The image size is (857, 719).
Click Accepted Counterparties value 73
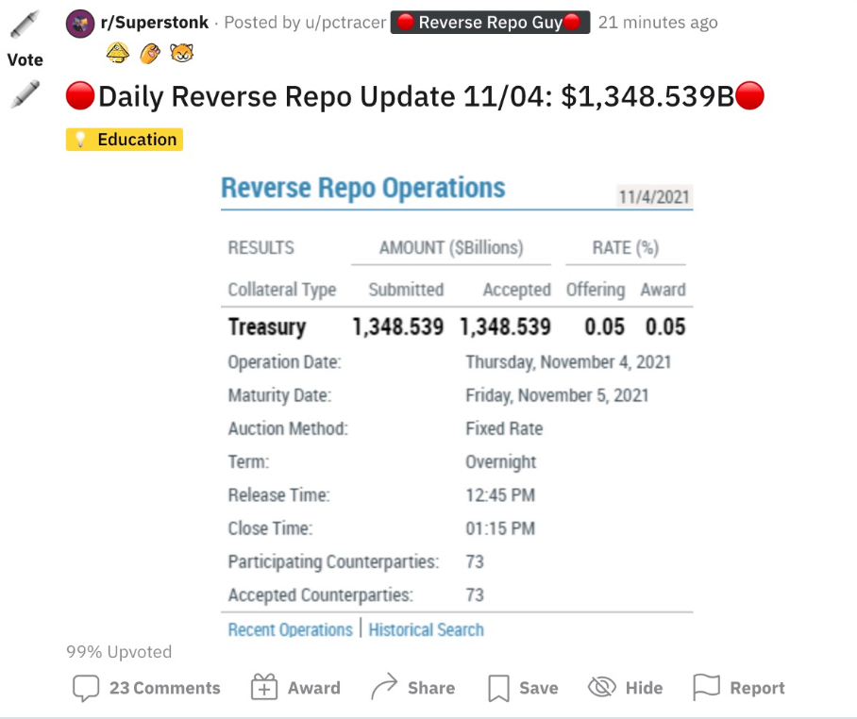click(x=475, y=595)
